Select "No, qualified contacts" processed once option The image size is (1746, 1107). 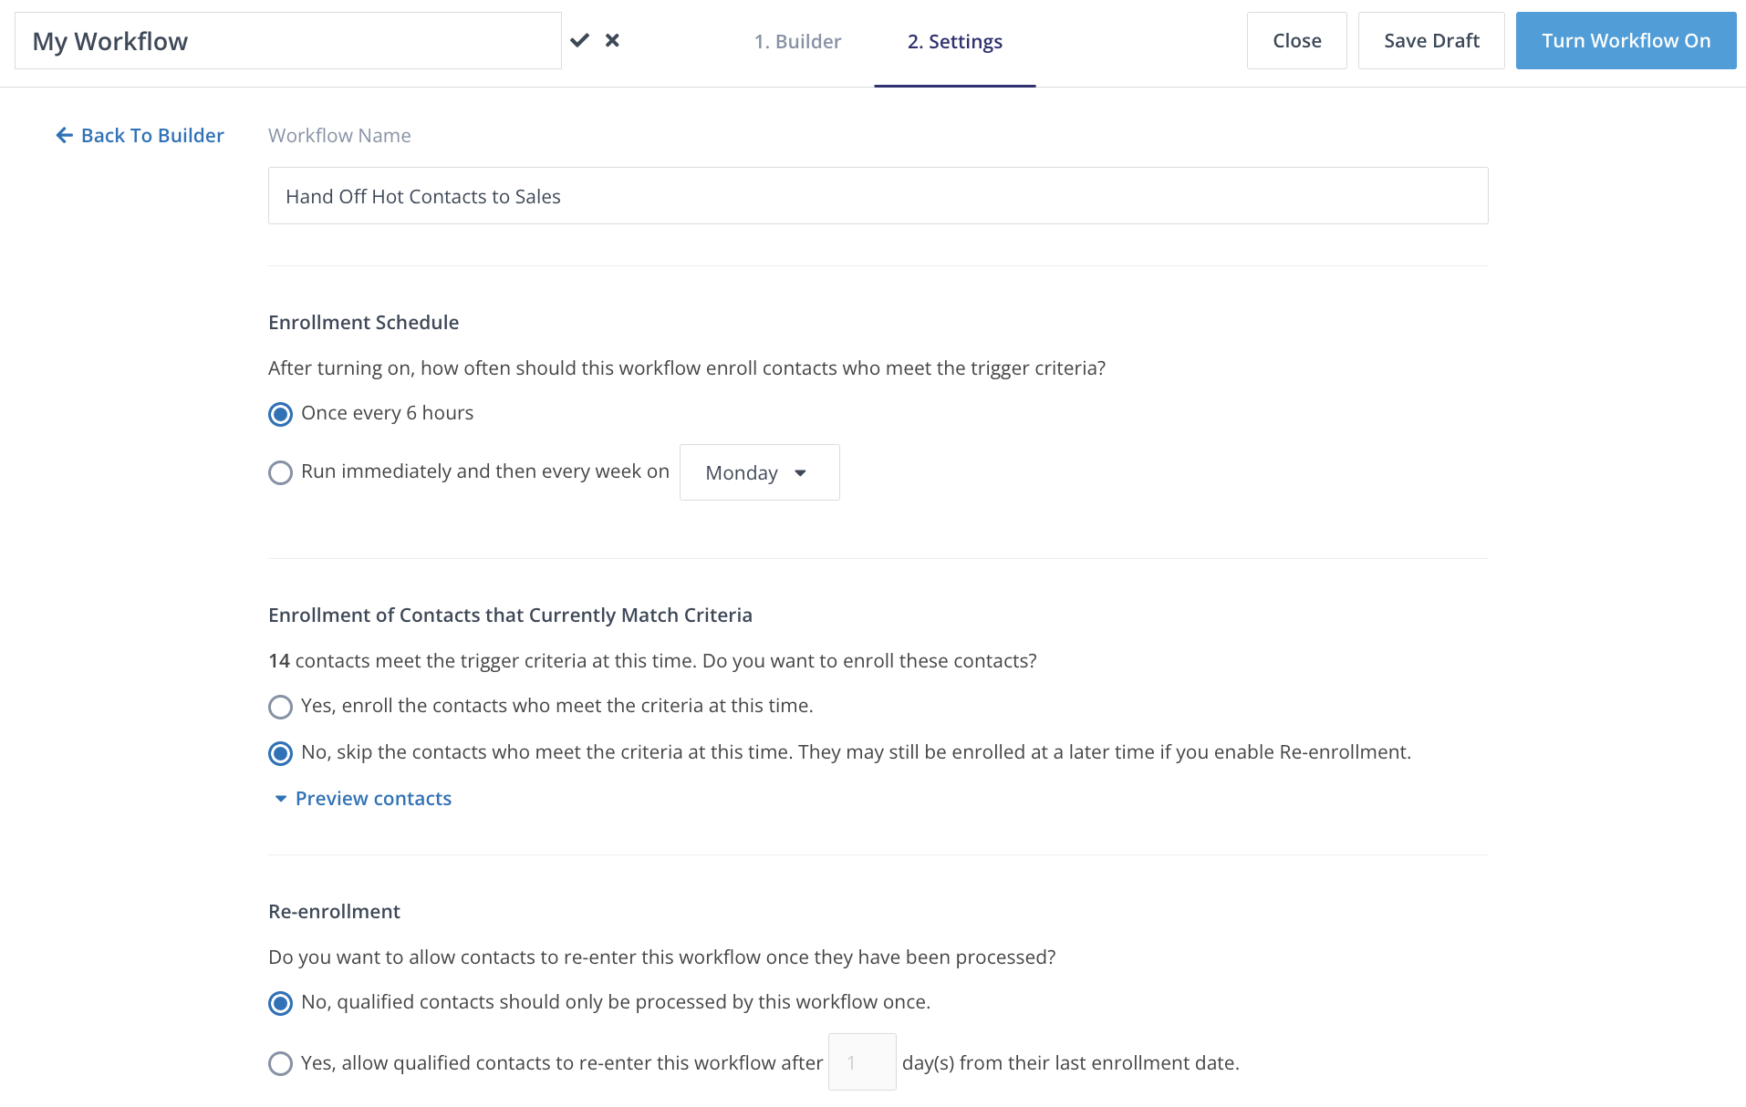(x=281, y=1003)
